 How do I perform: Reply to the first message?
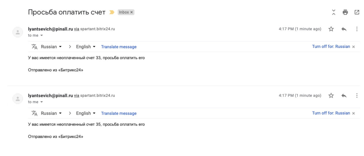tap(344, 29)
